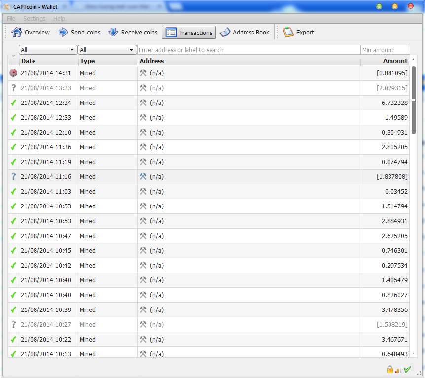Open the Overview house icon
Image resolution: width=425 pixels, height=378 pixels.
click(x=17, y=33)
